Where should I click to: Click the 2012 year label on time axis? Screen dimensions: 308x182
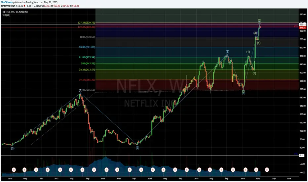click(x=103, y=179)
